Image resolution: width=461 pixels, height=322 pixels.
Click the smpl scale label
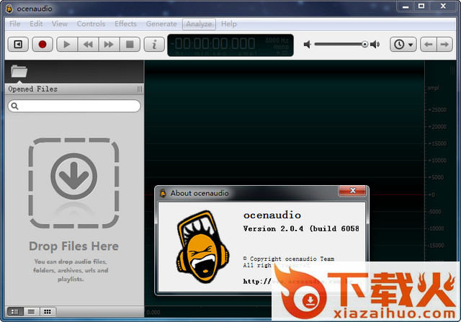click(433, 88)
